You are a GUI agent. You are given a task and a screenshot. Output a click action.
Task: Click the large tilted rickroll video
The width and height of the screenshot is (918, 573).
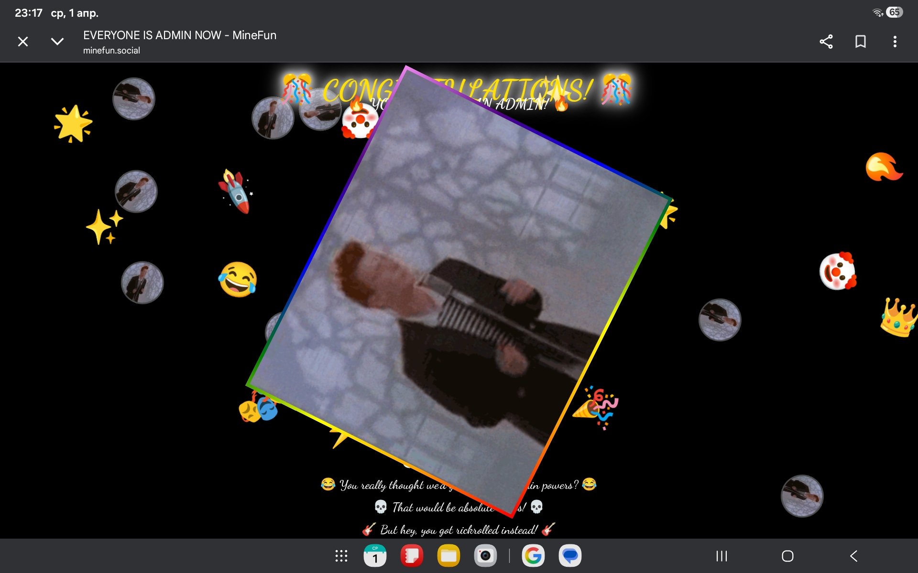[x=459, y=291]
